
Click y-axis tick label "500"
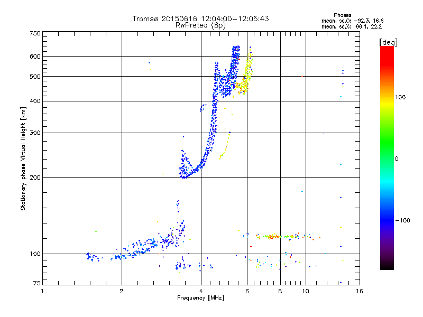coord(35,77)
